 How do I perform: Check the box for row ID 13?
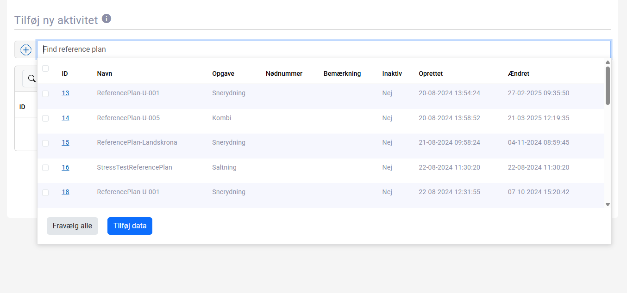tap(45, 93)
